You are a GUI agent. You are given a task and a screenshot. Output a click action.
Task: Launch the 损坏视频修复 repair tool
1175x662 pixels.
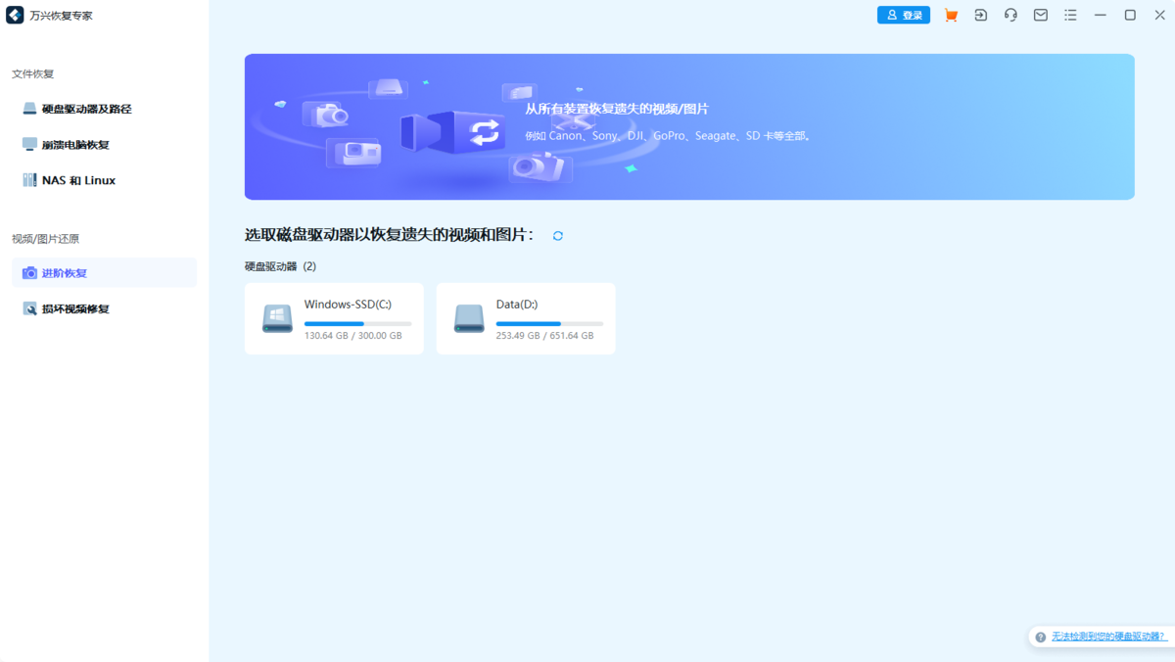pos(70,308)
